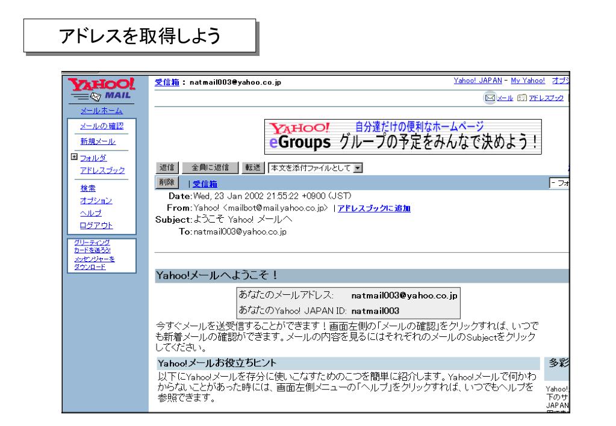Open アドレスブック in left sidebar
The height and width of the screenshot is (426, 616).
(102, 170)
